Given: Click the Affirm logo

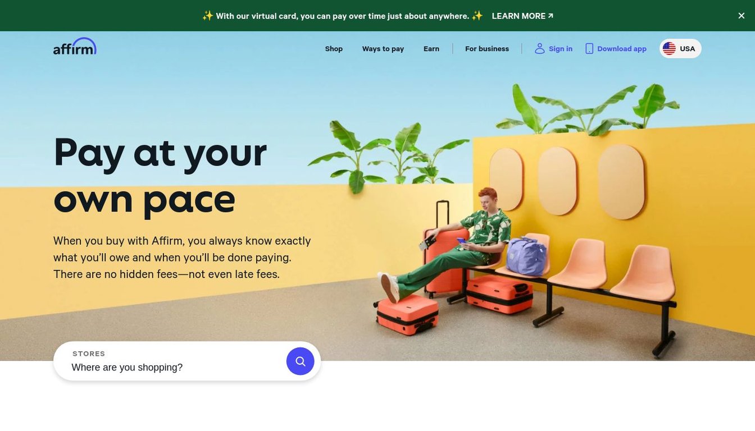Looking at the screenshot, I should click(75, 47).
